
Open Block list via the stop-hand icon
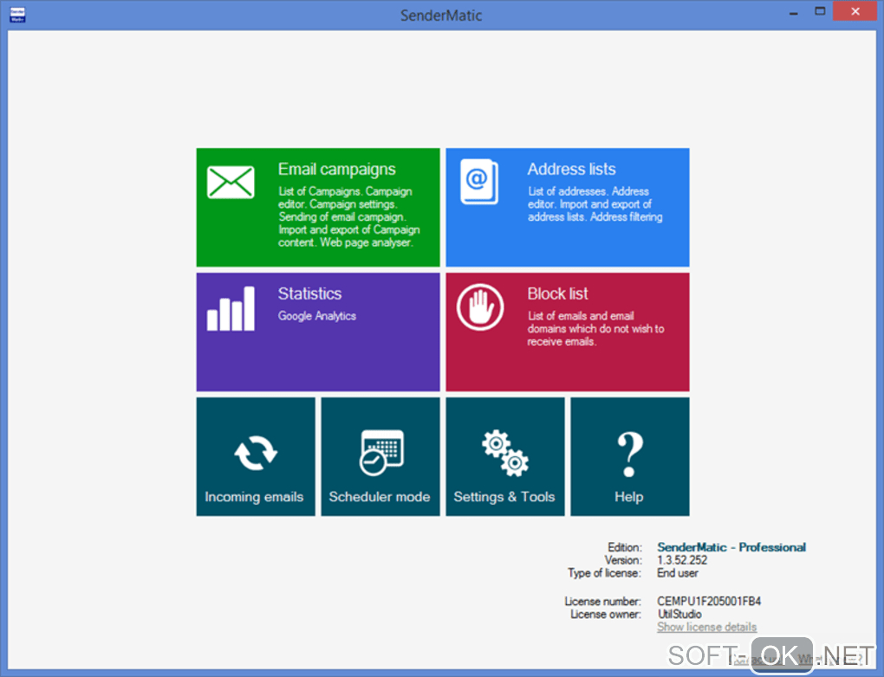click(x=480, y=307)
